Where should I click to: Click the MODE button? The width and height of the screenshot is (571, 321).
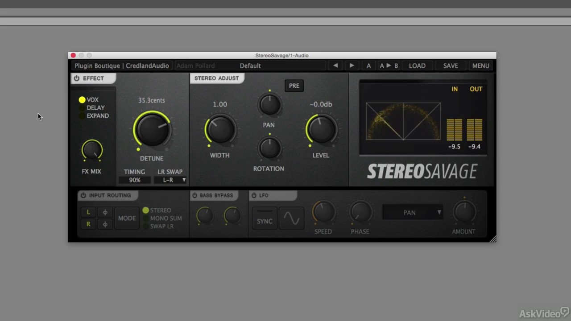pyautogui.click(x=127, y=218)
